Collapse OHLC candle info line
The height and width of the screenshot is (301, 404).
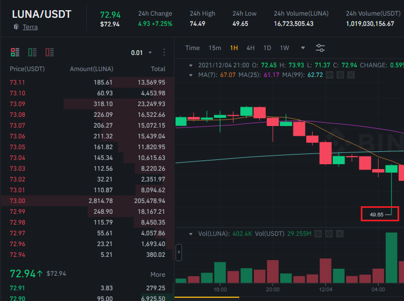[191, 66]
